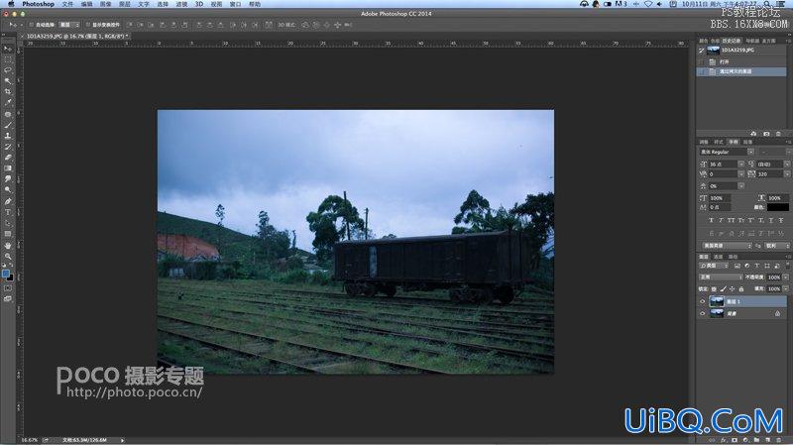This screenshot has height=445, width=793.
Task: Select the Blur tool
Action: click(8, 179)
